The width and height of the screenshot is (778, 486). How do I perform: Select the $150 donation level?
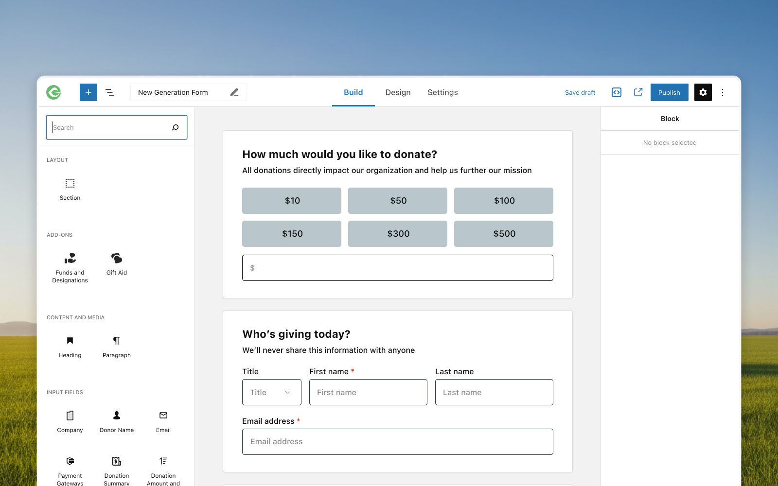(x=292, y=234)
